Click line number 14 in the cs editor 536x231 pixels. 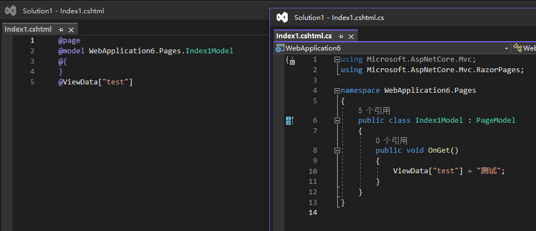tap(313, 213)
